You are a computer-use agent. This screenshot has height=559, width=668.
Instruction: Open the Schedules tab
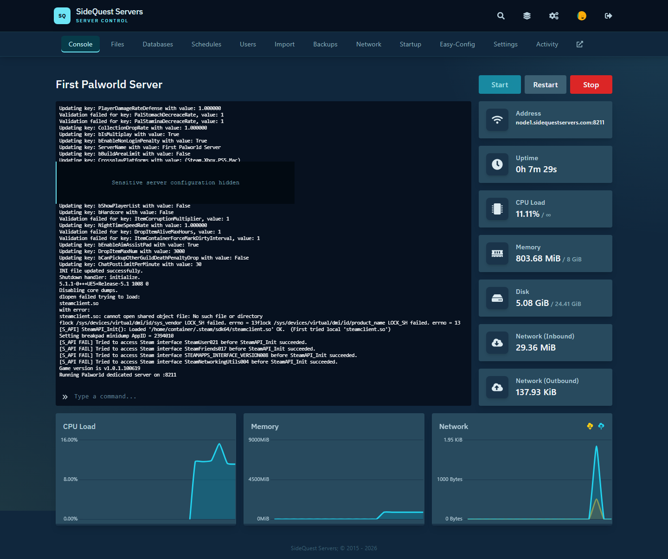206,44
